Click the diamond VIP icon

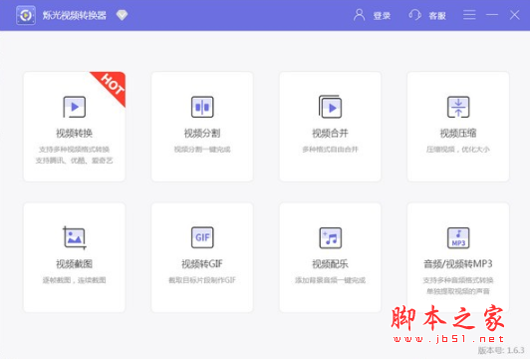tap(122, 15)
